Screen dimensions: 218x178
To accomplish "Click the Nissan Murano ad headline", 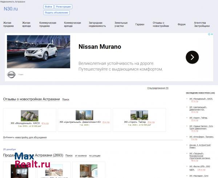I will coord(100,47).
